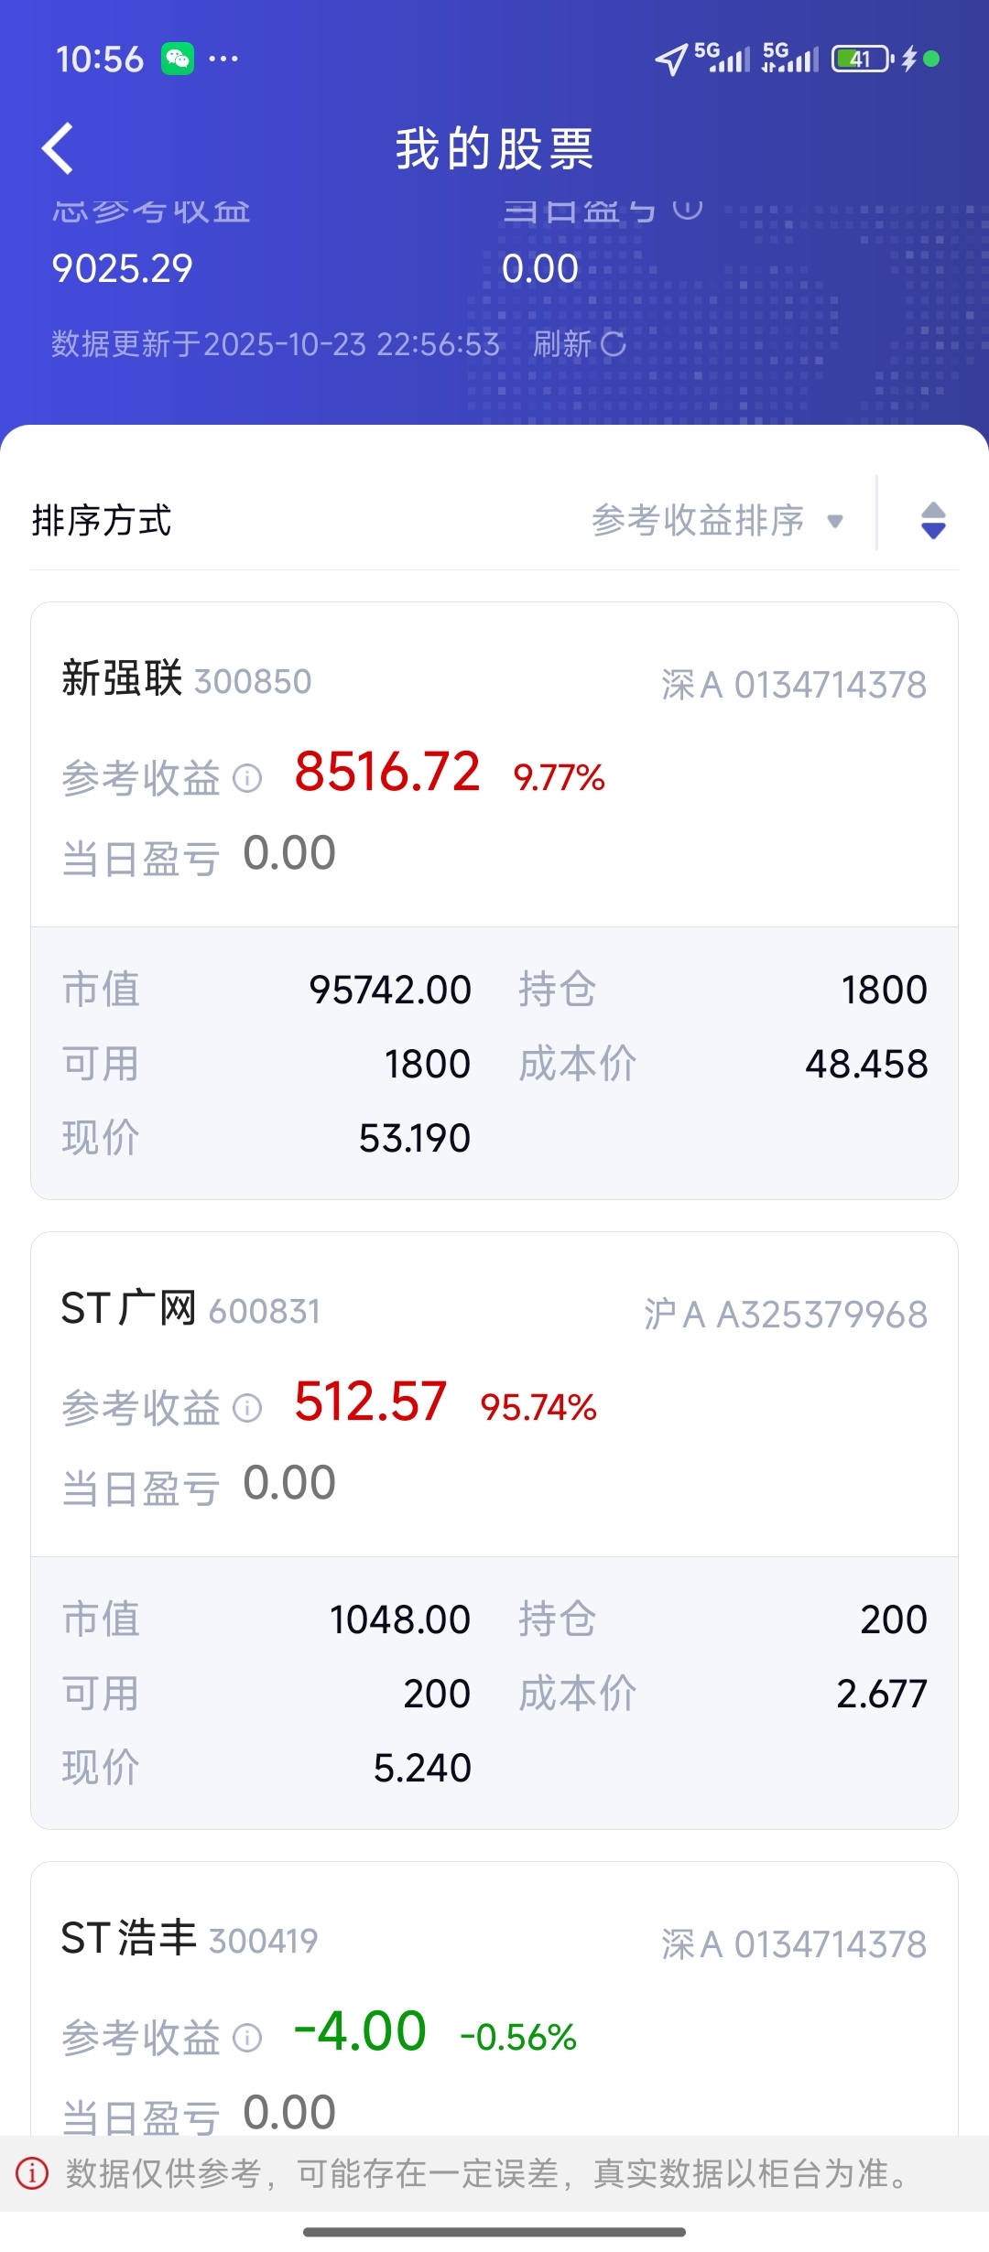Tap the battery indicator in status bar
989x2252 pixels.
(862, 60)
